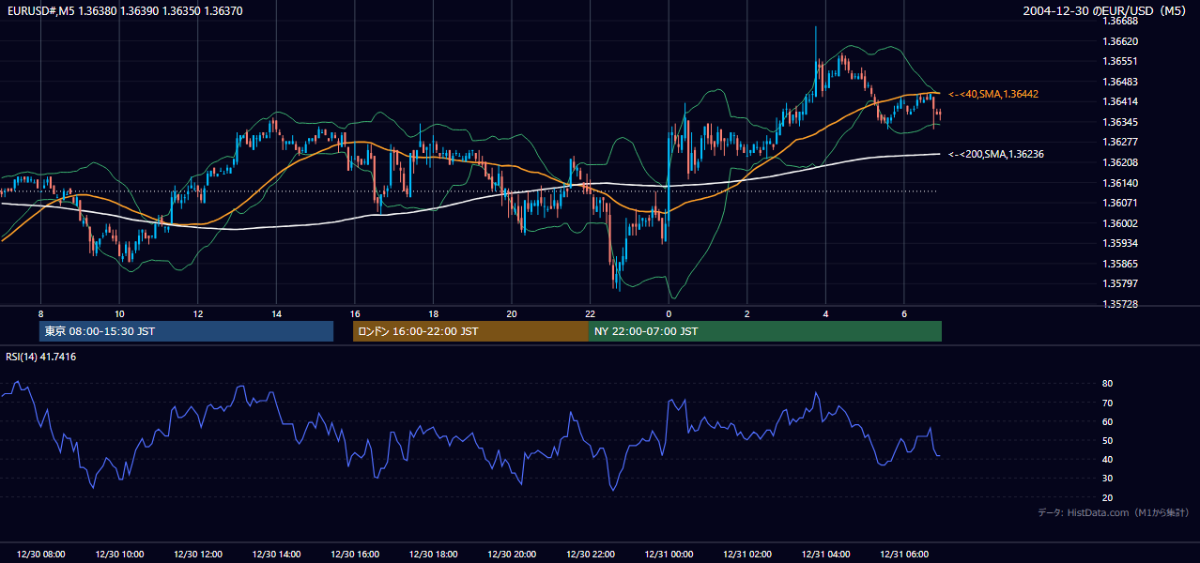Click price axis label 1.36002

[1119, 223]
